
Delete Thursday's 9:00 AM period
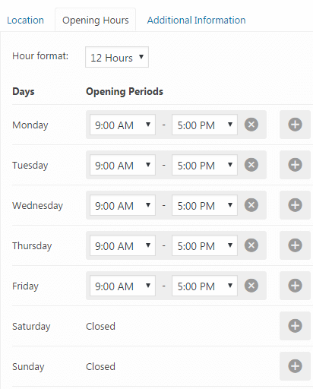[x=251, y=245]
